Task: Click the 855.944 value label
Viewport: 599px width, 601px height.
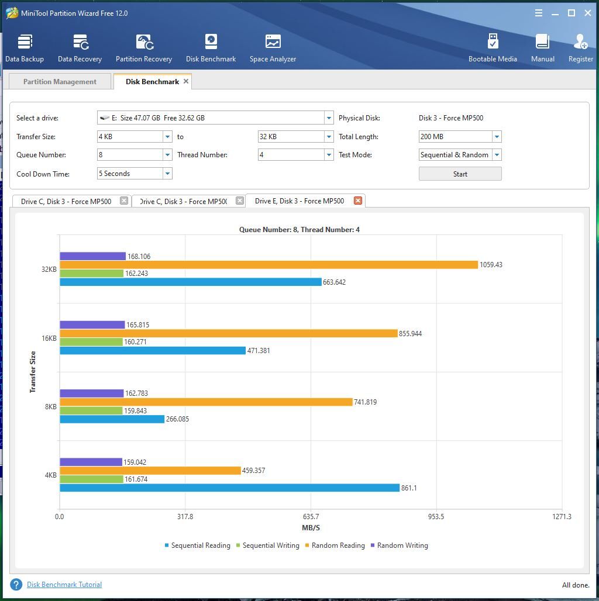Action: [410, 333]
